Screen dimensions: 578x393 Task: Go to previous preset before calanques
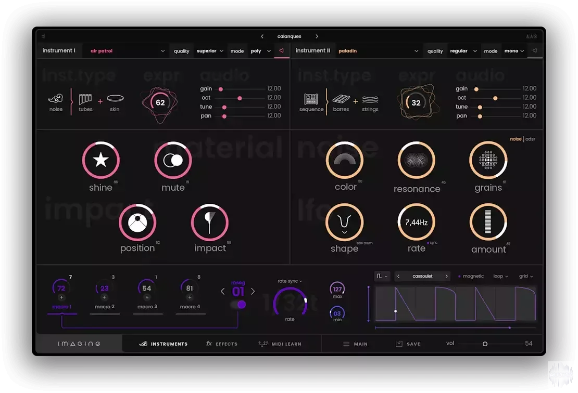tap(262, 36)
